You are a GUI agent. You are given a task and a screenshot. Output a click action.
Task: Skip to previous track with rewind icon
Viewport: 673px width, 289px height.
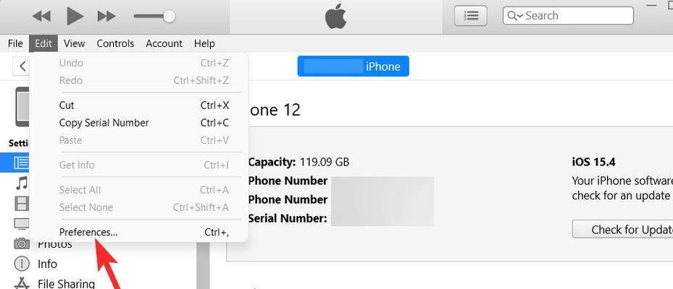(41, 17)
